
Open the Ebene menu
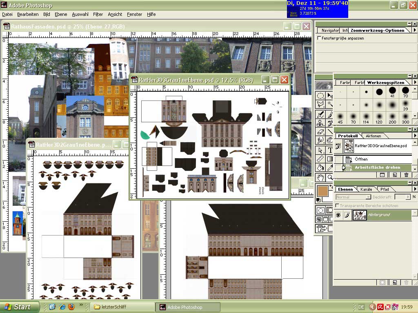coord(61,14)
